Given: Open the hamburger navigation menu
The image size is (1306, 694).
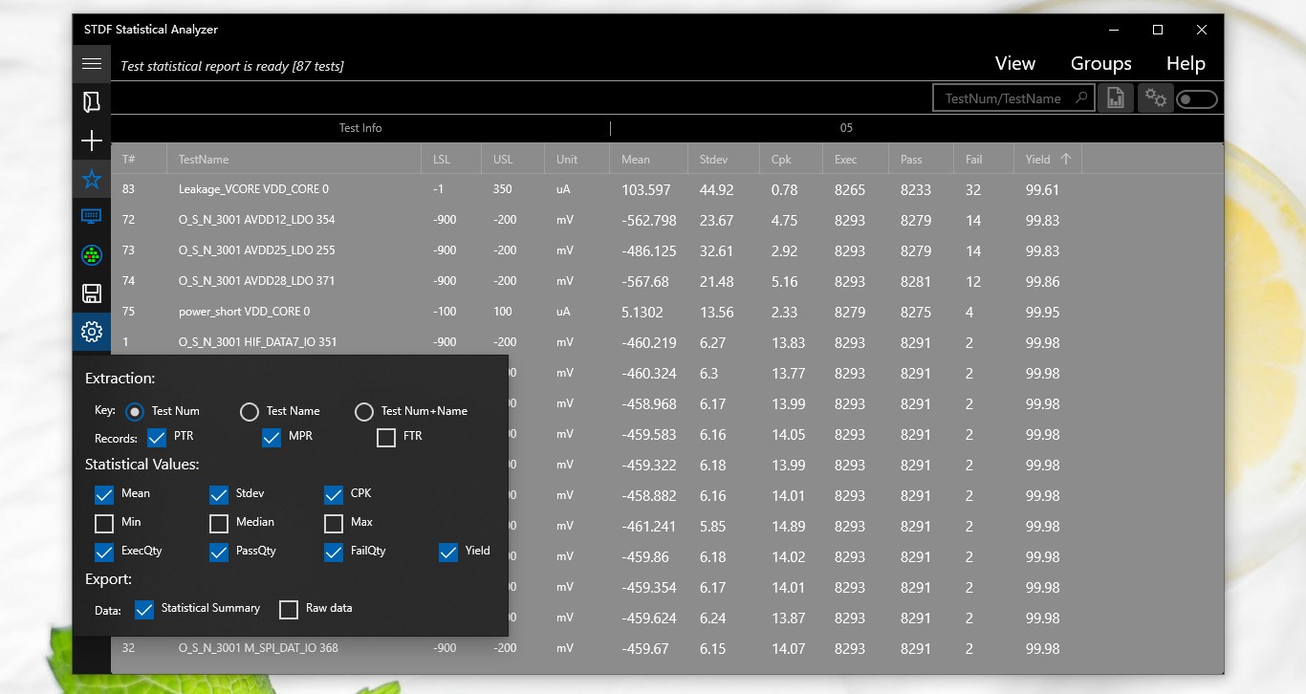Looking at the screenshot, I should coord(92,64).
